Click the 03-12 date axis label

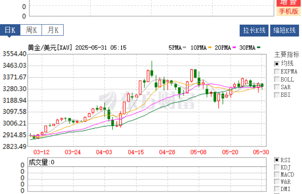(x=42, y=152)
